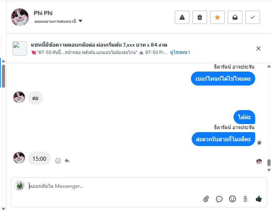Image resolution: width=271 pixels, height=211 pixels.
Task: Open saved replies speech bubble icon
Action: click(x=219, y=199)
